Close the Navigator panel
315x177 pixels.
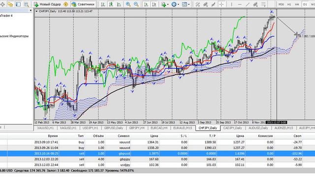[x=31, y=10]
